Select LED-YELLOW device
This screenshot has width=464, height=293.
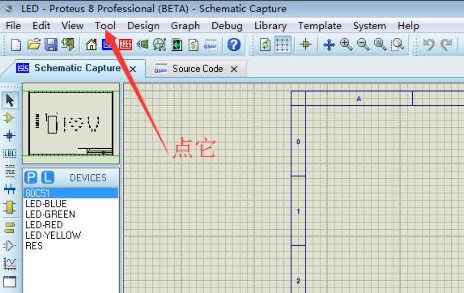(53, 235)
